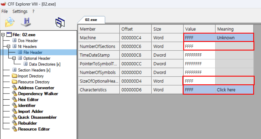Click the Quick Disassembler gear icon
This screenshot has width=261, height=139.
[x=15, y=117]
